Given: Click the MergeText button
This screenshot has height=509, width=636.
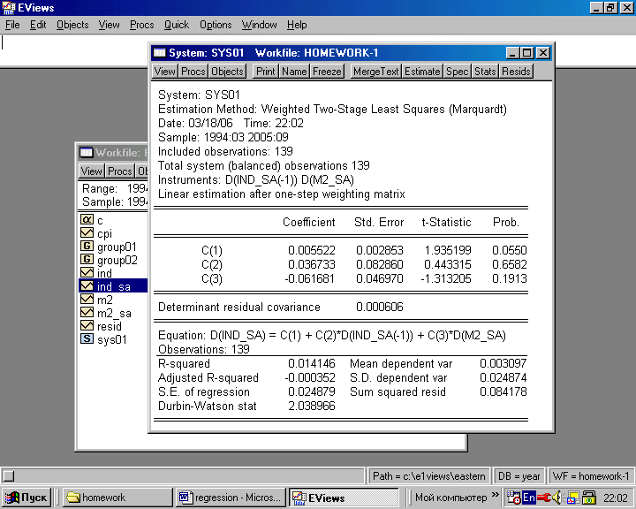Looking at the screenshot, I should 376,72.
